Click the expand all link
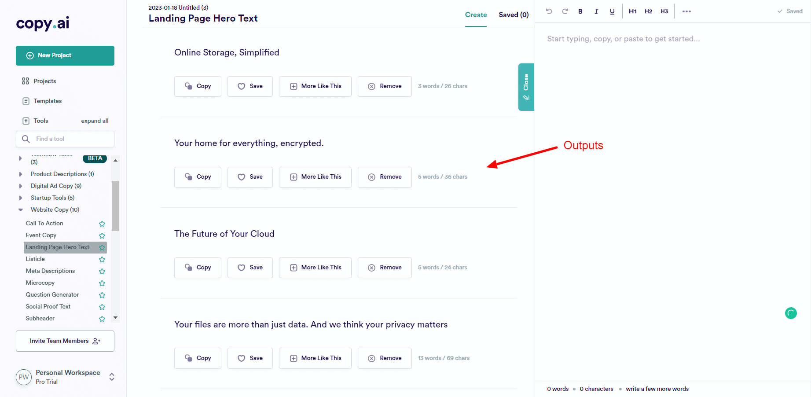 coord(95,121)
